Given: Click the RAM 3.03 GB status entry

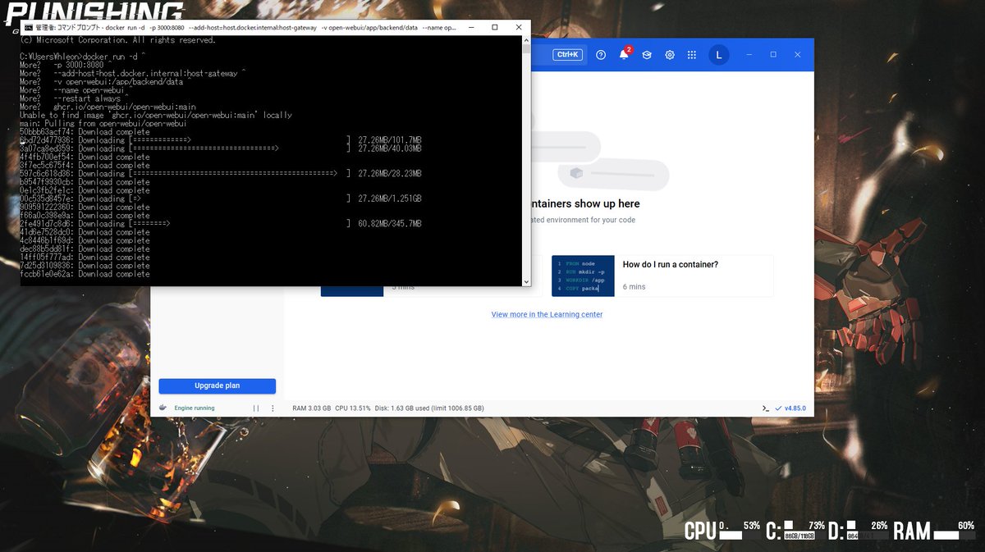Looking at the screenshot, I should tap(312, 408).
